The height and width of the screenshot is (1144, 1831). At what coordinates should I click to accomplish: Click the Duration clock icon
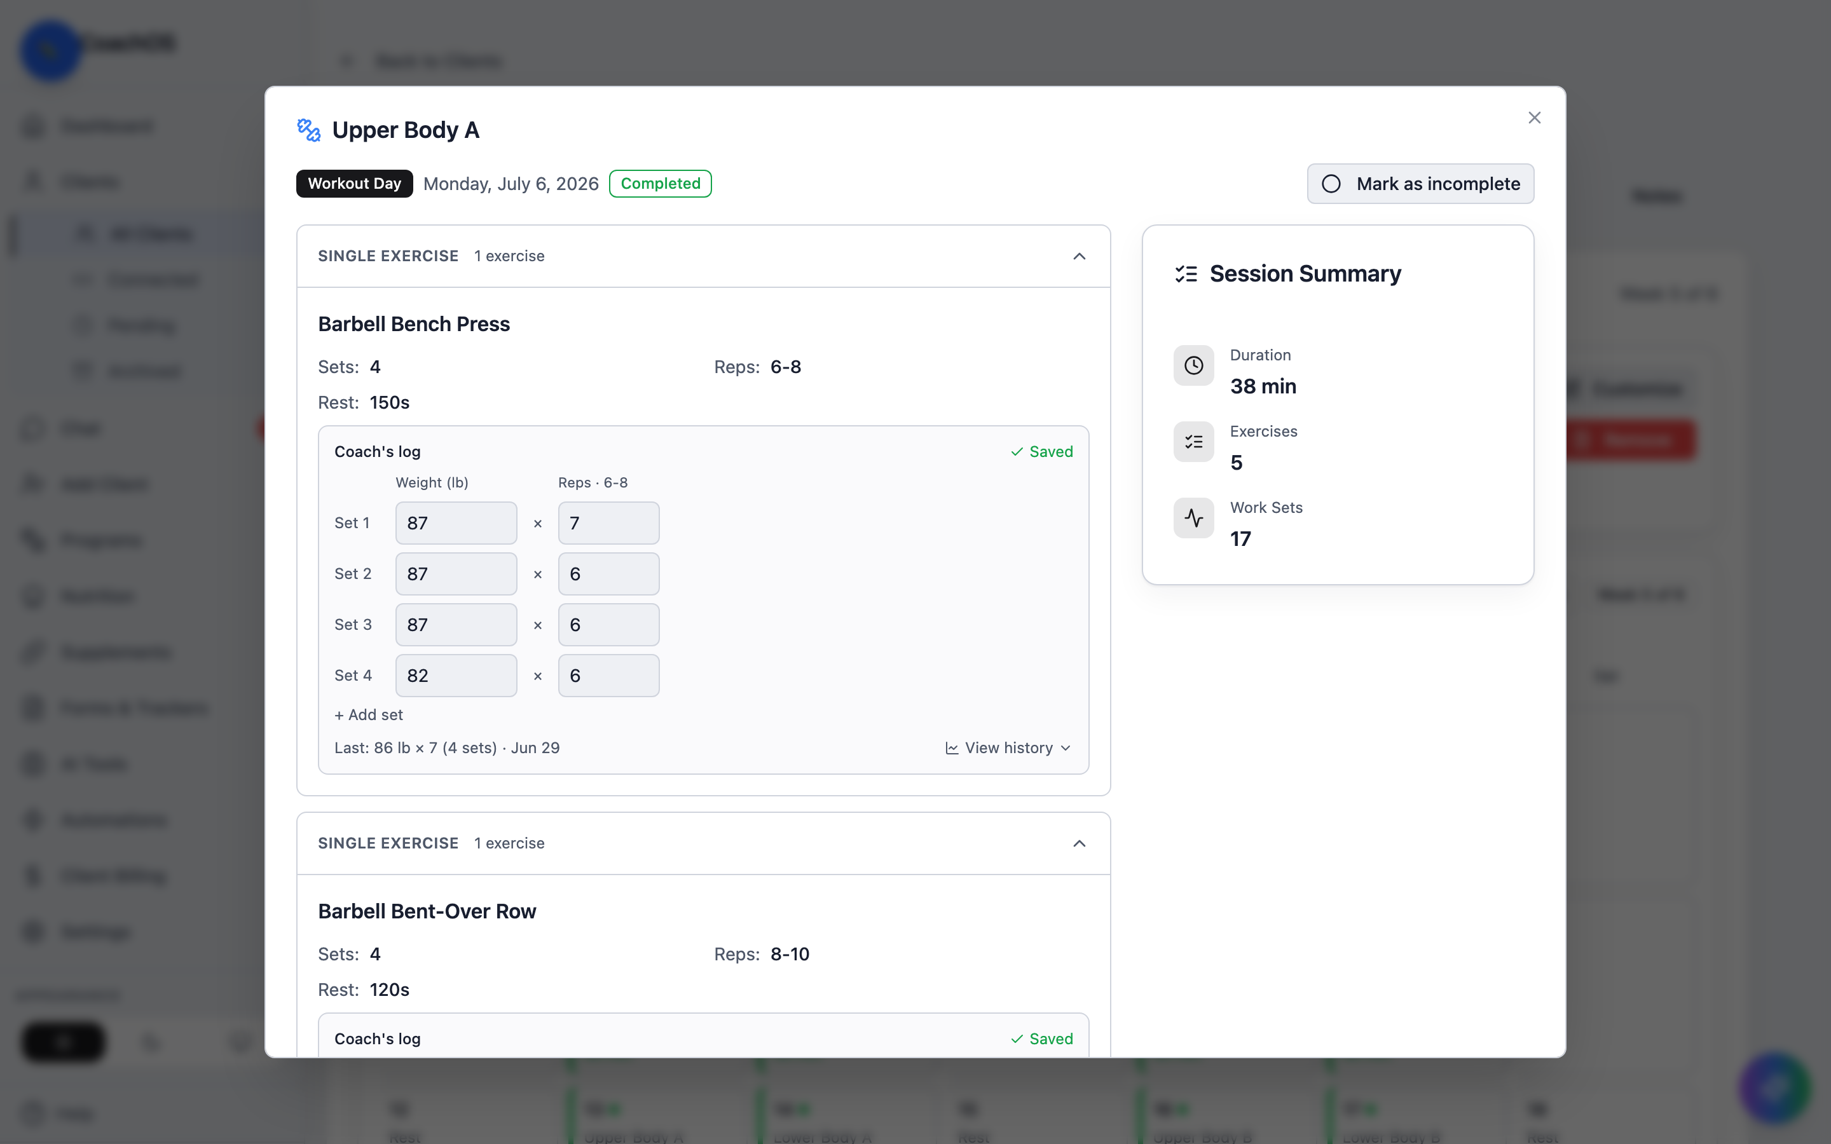[x=1193, y=365]
